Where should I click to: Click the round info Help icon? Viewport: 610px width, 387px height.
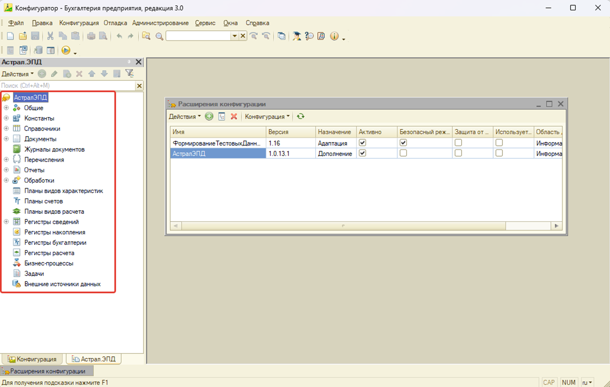tap(334, 36)
